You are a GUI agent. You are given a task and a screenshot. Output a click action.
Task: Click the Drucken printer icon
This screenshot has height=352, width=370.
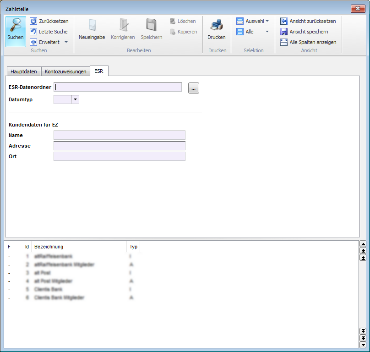click(217, 25)
